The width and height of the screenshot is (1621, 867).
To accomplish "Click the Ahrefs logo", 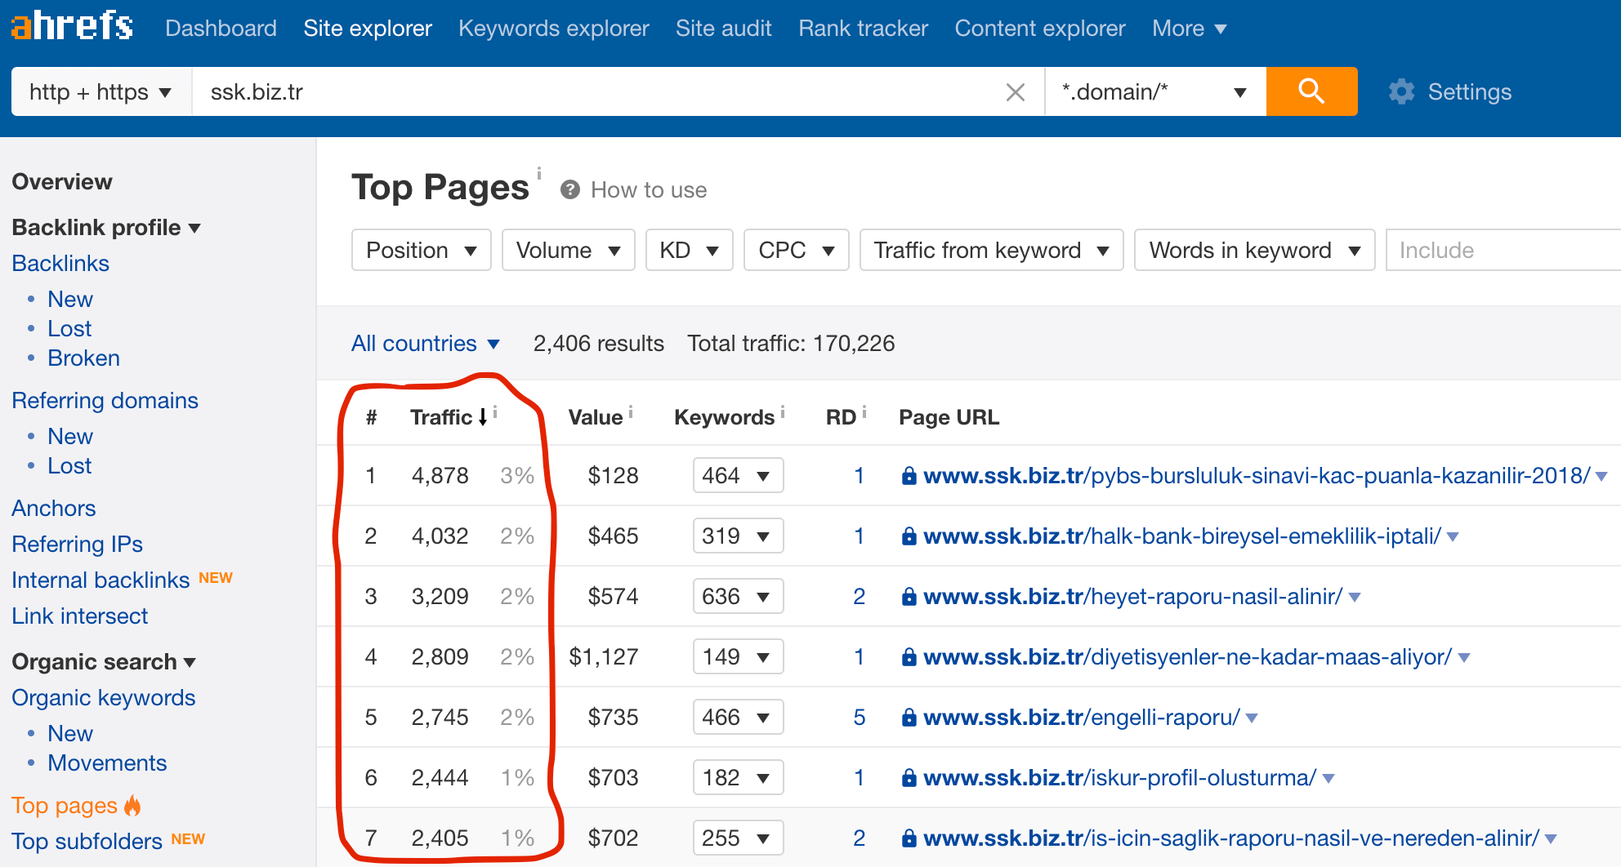I will (72, 26).
